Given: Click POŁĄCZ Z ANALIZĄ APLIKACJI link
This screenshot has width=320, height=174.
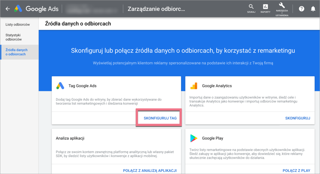Looking at the screenshot, I should tap(150, 170).
